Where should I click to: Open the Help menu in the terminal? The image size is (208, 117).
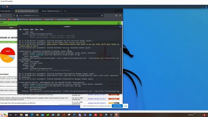[42, 30]
